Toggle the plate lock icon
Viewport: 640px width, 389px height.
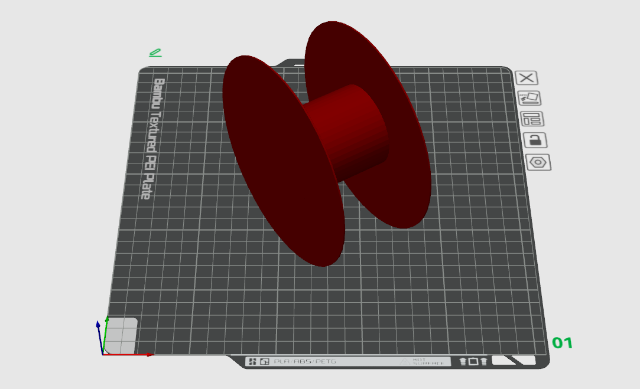(x=535, y=140)
